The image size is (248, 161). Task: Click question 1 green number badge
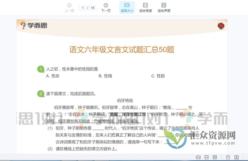pyautogui.click(x=41, y=69)
